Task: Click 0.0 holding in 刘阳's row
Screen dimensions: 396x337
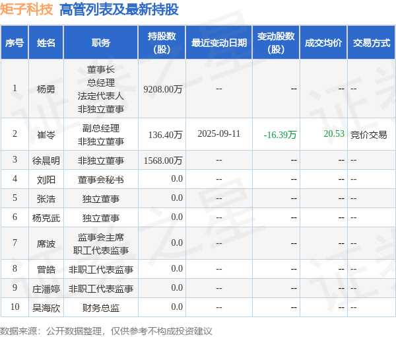Action: point(177,178)
